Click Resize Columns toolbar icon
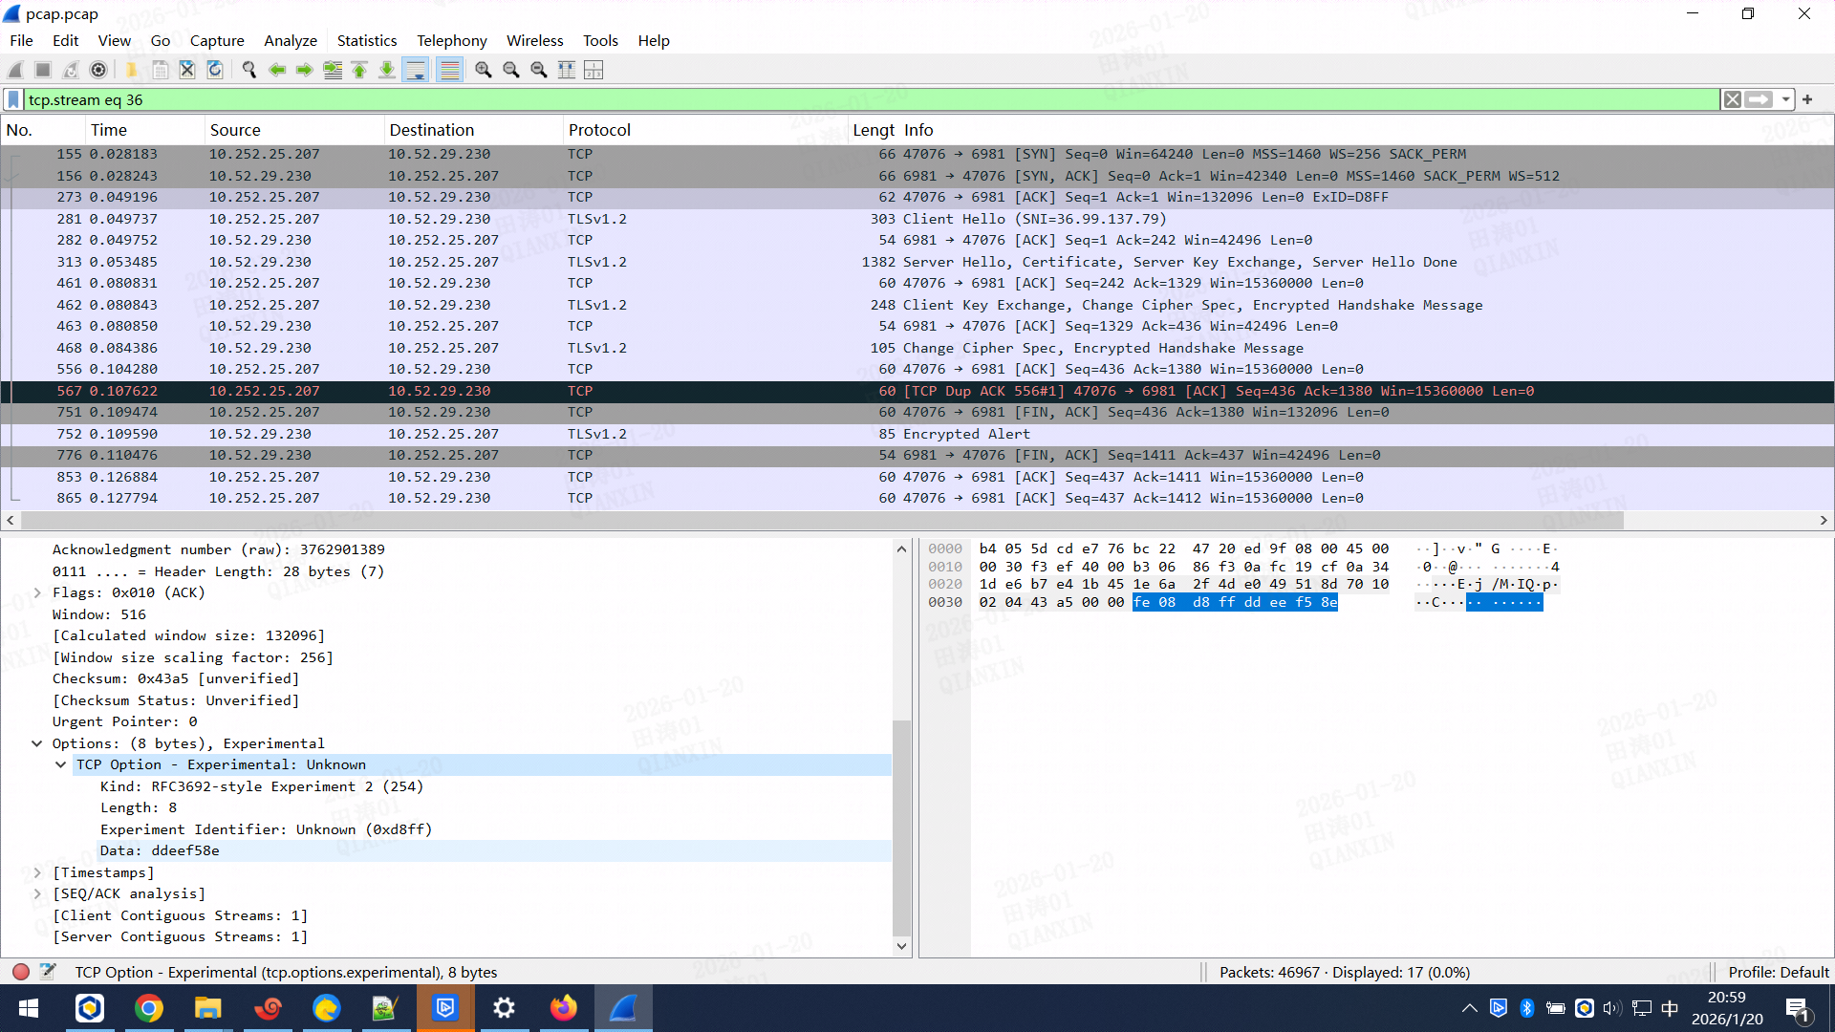The height and width of the screenshot is (1032, 1835). tap(567, 70)
